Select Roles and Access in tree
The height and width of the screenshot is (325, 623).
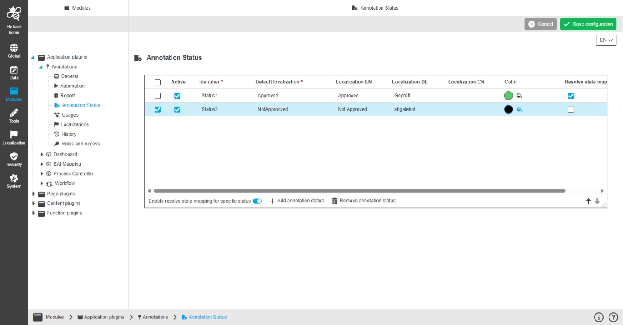click(80, 144)
